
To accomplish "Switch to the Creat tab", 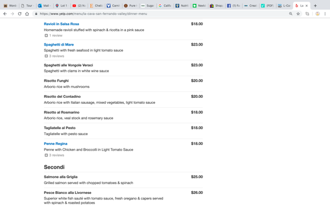I will point(251,5).
